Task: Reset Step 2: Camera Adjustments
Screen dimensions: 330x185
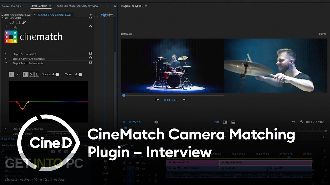Action: pos(90,58)
